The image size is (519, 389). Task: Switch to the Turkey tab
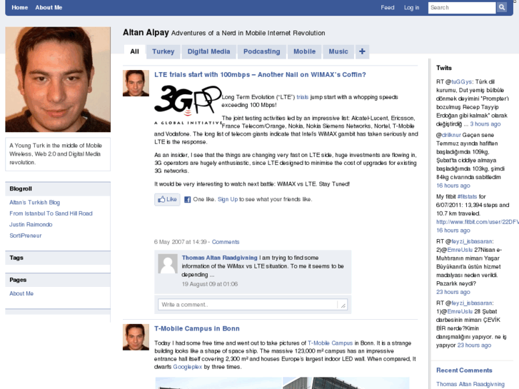[x=163, y=51]
